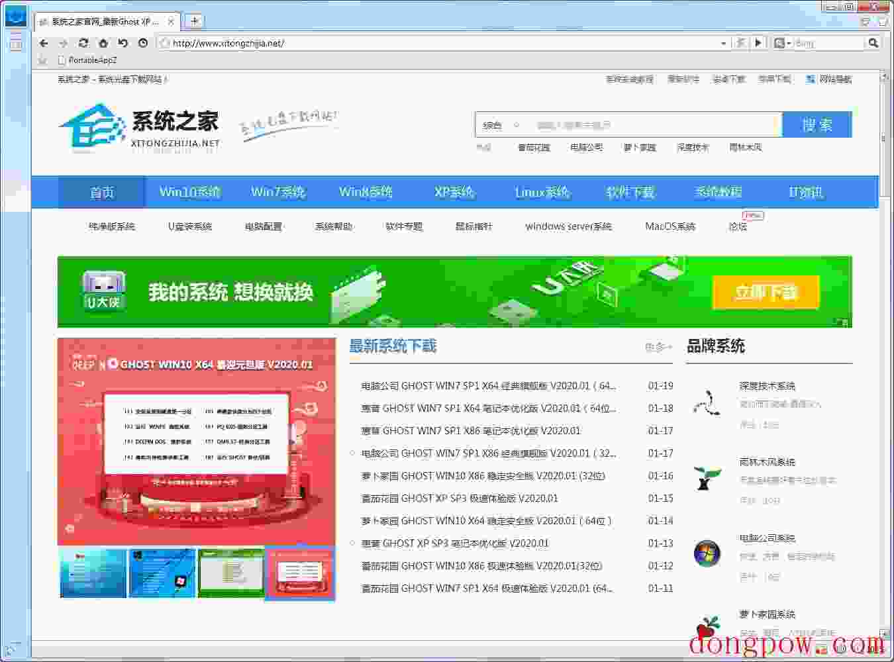894x662 pixels.
Task: Click the magnifier search icon in toolbar
Action: 873,43
